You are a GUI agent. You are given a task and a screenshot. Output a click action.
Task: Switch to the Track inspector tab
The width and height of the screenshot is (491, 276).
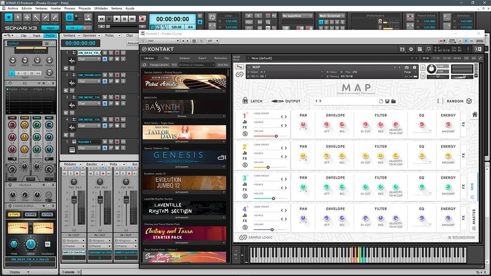tap(36, 36)
